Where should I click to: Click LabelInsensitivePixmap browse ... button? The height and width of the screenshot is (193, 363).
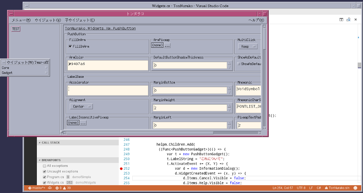click(x=83, y=123)
